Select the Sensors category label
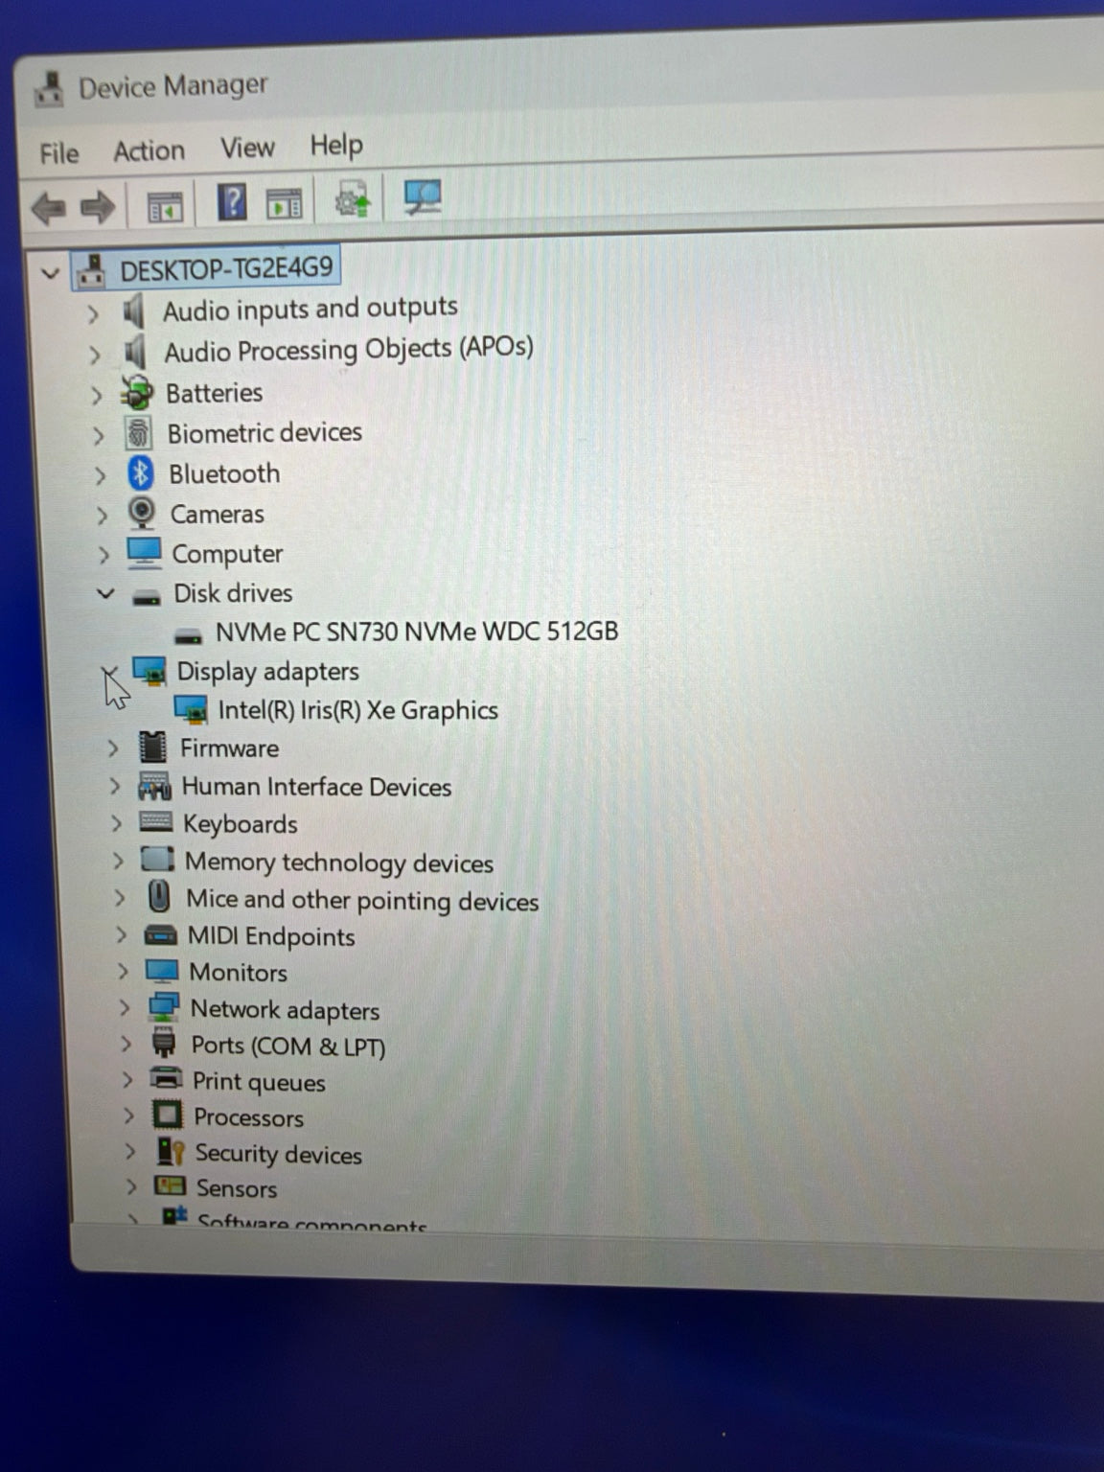The image size is (1104, 1472). pos(237,1188)
